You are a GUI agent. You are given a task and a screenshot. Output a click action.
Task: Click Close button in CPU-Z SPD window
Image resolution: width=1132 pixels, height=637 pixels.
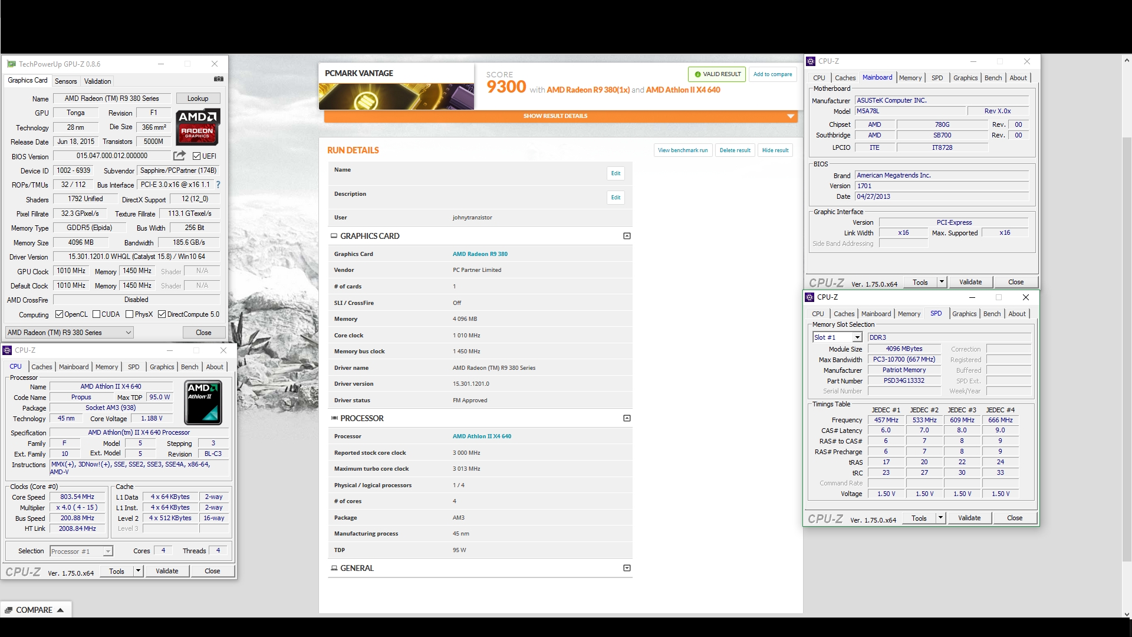pyautogui.click(x=1015, y=518)
